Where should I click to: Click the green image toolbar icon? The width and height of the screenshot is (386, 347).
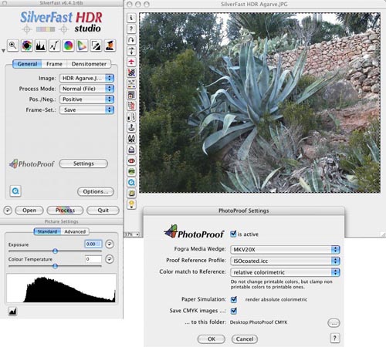point(131,172)
